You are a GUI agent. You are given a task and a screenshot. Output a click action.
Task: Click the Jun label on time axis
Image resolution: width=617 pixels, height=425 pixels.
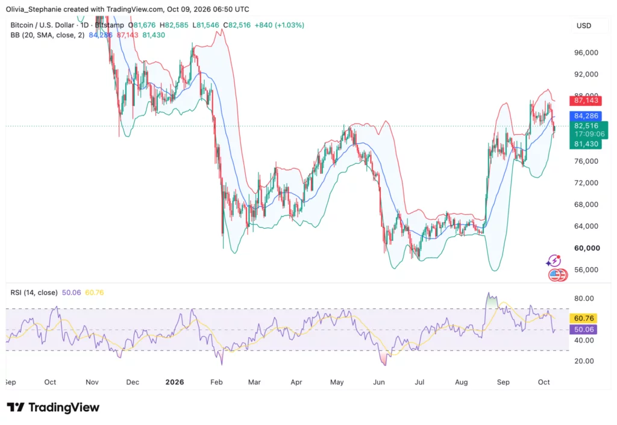pos(379,382)
